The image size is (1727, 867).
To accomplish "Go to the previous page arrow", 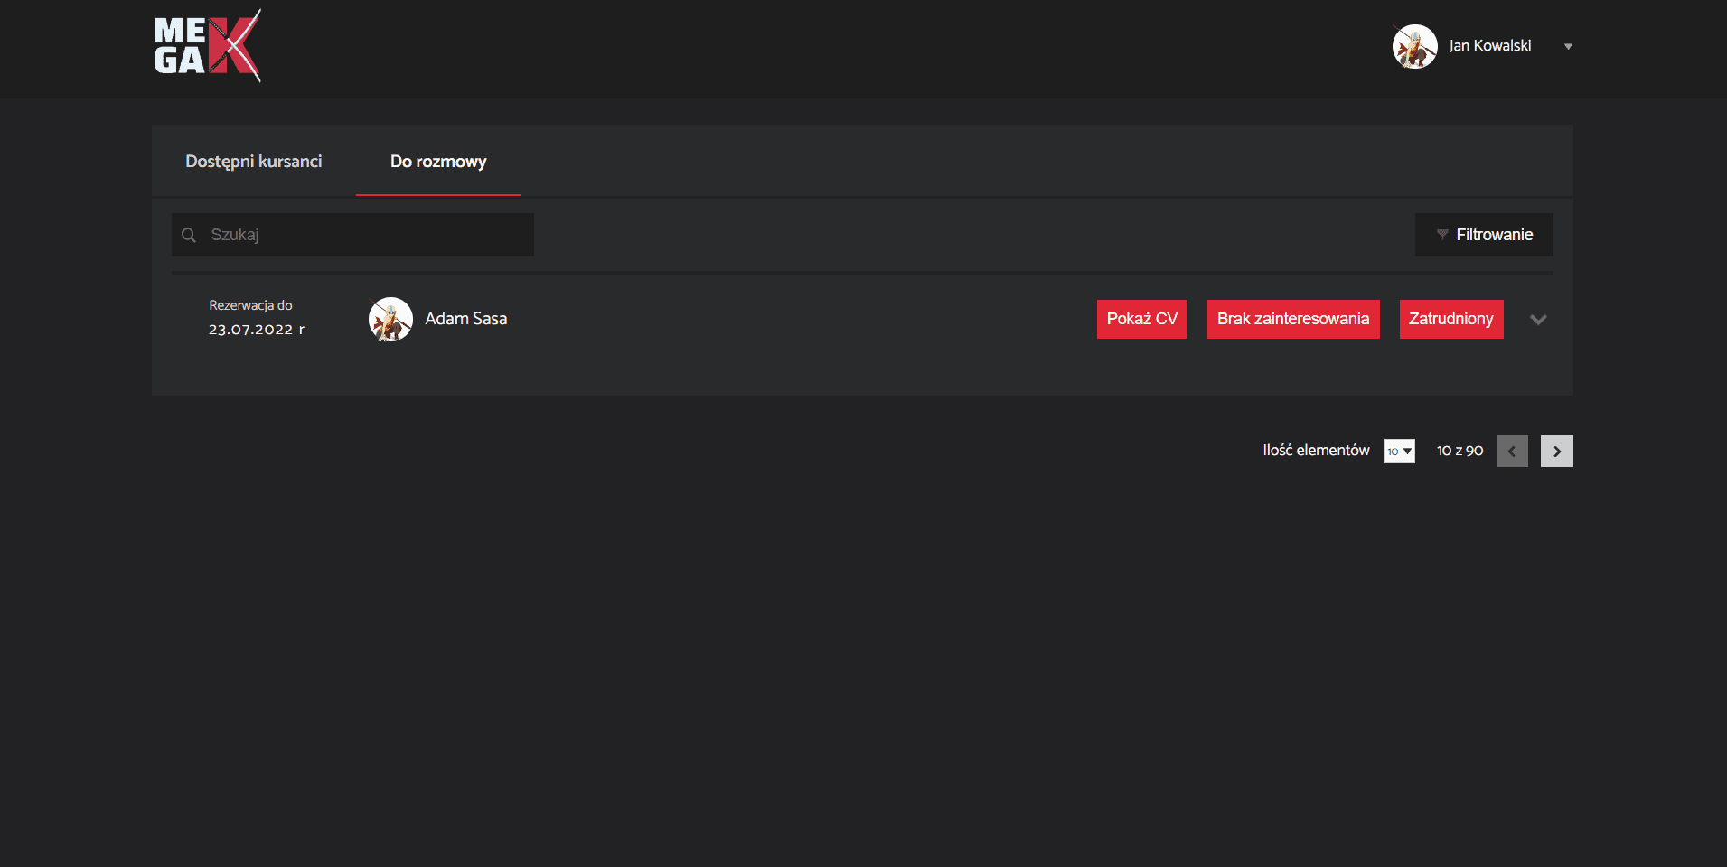I will 1512,451.
